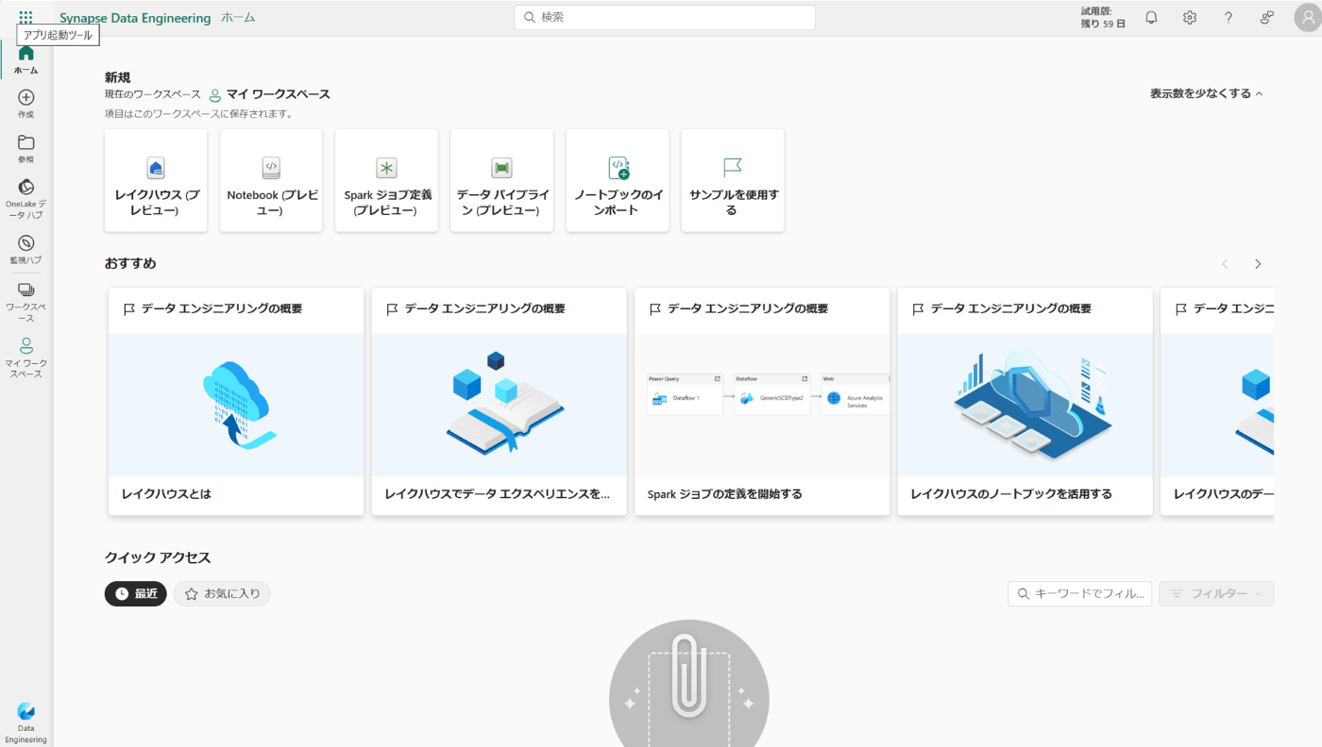Create Spark ジョブ定義 (プレビュー)
The width and height of the screenshot is (1322, 747).
pos(386,180)
